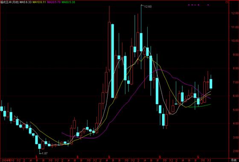Viewport: 239px width, 162px height.
Task: Click the yellow MA10 indicator label
Action: pos(39,2)
